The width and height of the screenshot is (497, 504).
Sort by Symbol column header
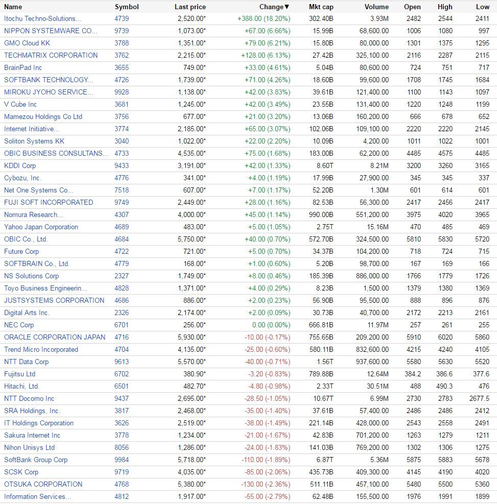click(127, 7)
